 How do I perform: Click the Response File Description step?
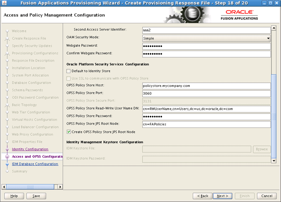[x=33, y=60]
